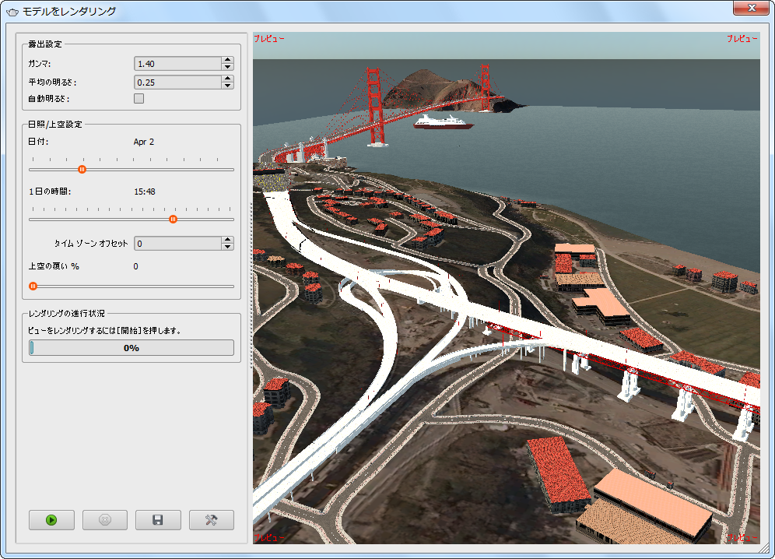Click the 平均の明るさ field showing 0.25

(178, 82)
